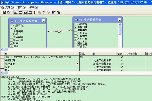Select the join diamond between the tables
Image resolution: width=152 pixels, height=101 pixels.
60,31
